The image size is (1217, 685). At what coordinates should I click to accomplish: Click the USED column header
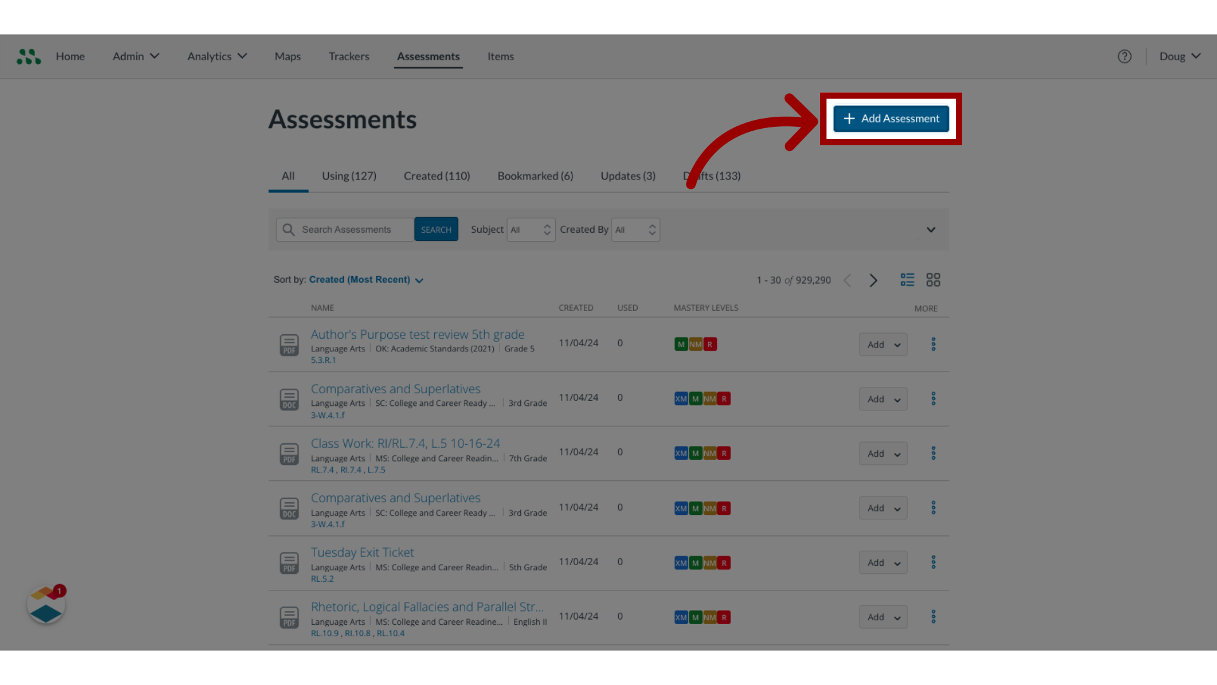628,308
